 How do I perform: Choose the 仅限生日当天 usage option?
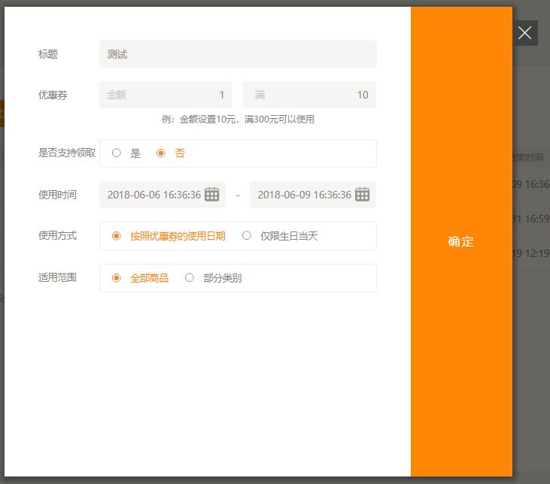pos(247,236)
